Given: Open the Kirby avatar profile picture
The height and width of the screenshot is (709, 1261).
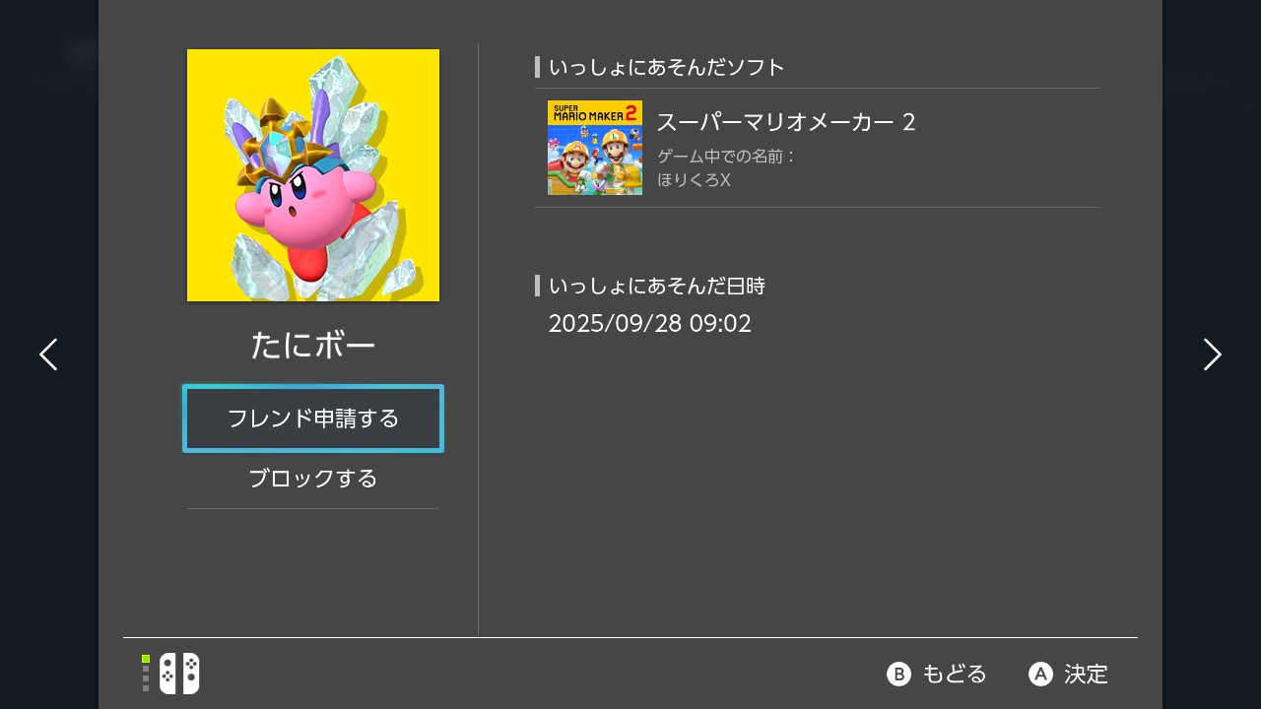Looking at the screenshot, I should pos(313,175).
